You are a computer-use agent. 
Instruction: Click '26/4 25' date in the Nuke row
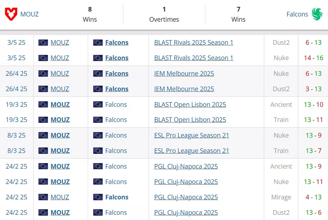[x=16, y=74]
